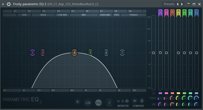Click the headphones icon below main slider

pyautogui.click(x=154, y=93)
